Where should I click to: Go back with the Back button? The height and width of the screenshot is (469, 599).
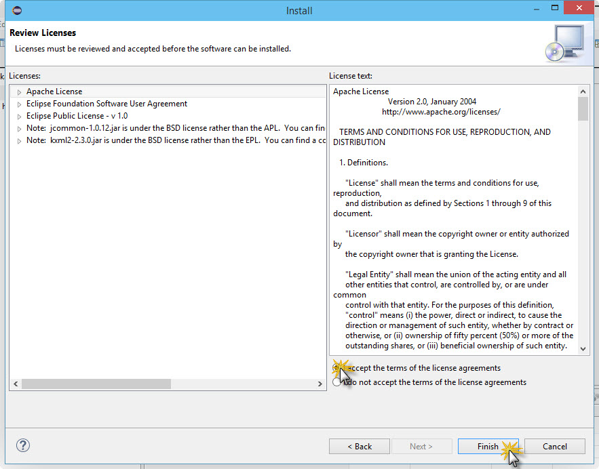tap(360, 446)
